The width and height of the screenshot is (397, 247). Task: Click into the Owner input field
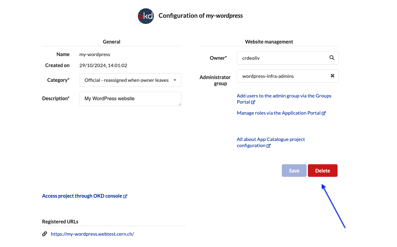[x=288, y=58]
